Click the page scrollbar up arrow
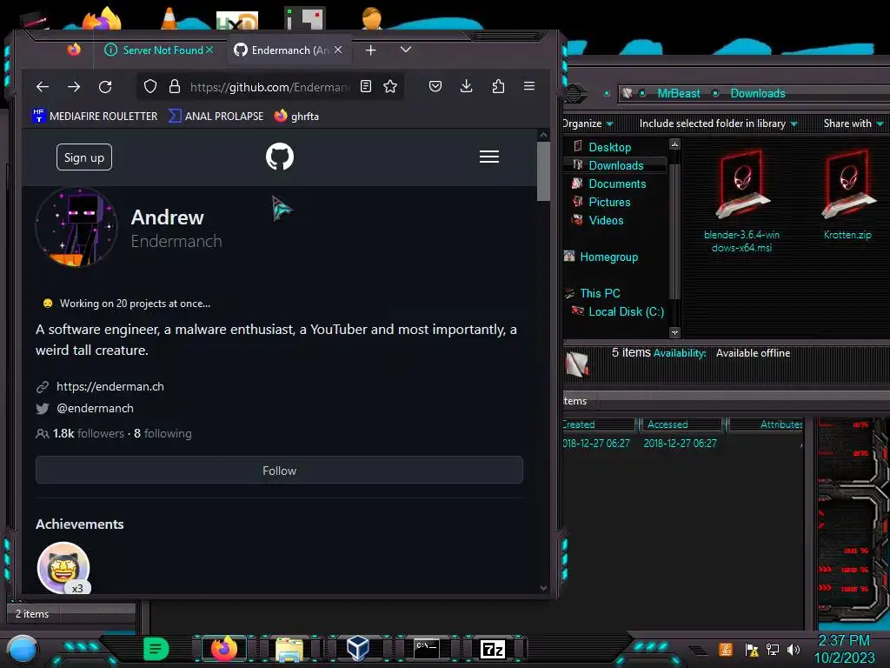The height and width of the screenshot is (668, 890). (x=543, y=135)
